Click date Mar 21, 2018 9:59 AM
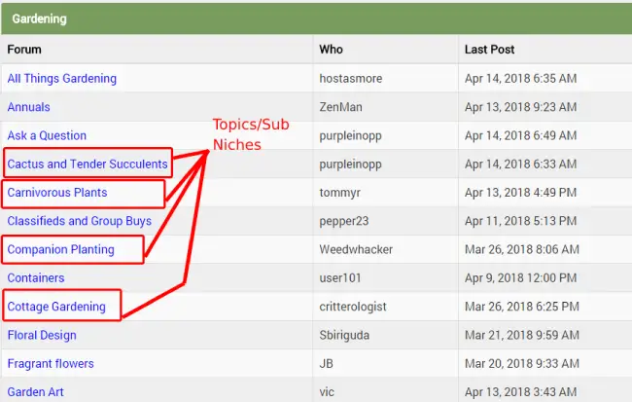 tap(522, 335)
